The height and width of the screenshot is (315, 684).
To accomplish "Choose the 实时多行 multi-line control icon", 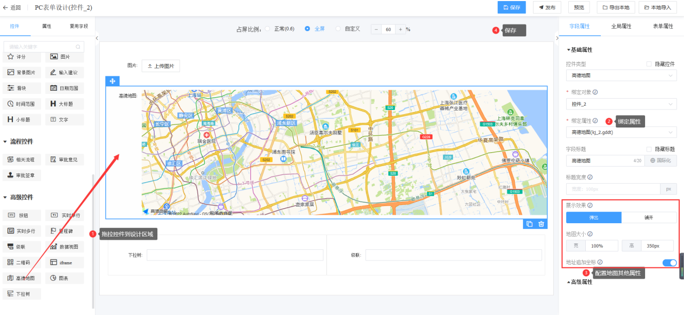I will pos(11,231).
